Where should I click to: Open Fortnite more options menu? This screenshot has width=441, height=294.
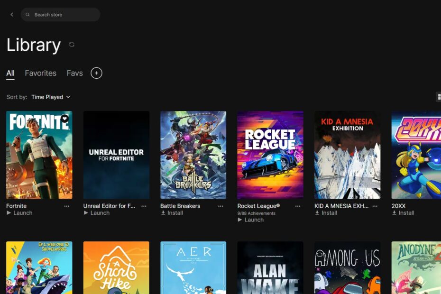tap(67, 206)
